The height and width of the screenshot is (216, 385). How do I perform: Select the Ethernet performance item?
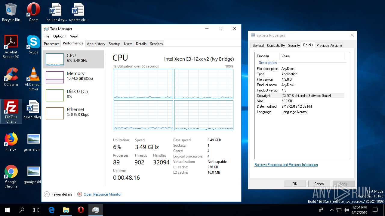pos(73,113)
